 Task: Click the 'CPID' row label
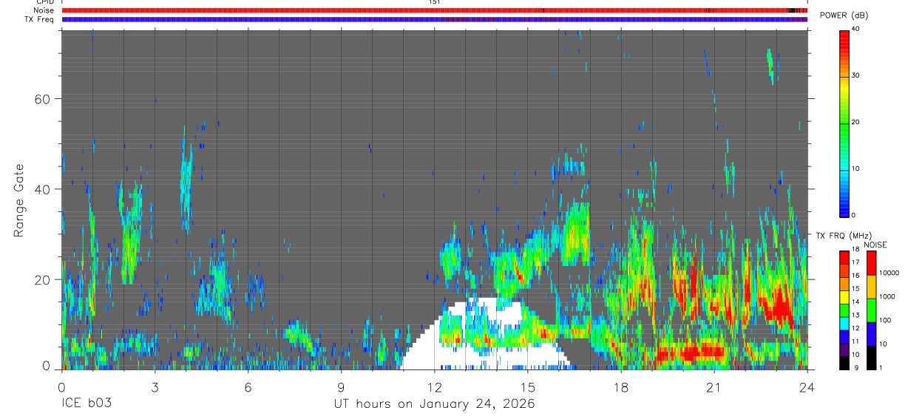45,2
